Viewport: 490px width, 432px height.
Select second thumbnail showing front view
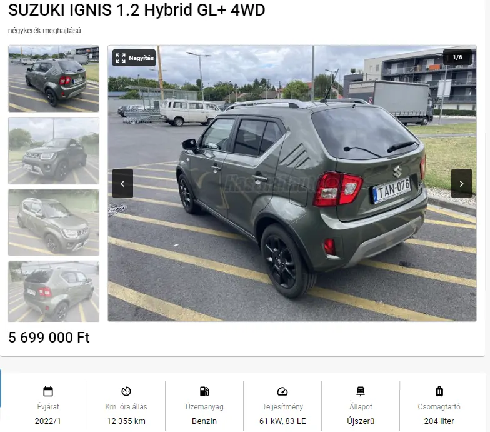[54, 151]
